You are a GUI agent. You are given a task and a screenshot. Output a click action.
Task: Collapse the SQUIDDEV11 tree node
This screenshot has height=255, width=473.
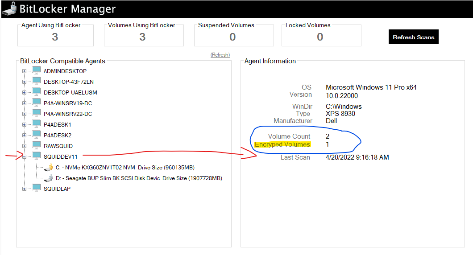(x=24, y=157)
